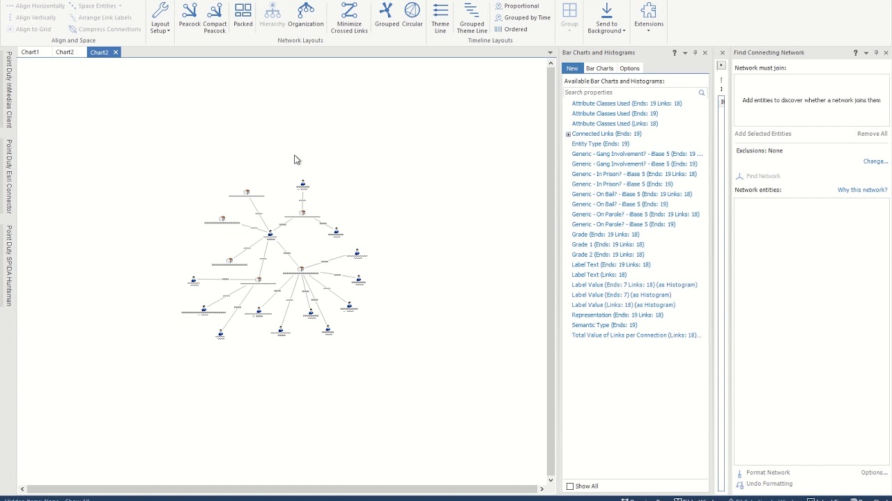892x501 pixels.
Task: Select the Ordered timeline layout
Action: 511,29
